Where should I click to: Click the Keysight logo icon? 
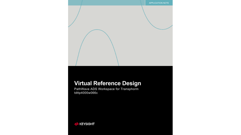[77, 124]
